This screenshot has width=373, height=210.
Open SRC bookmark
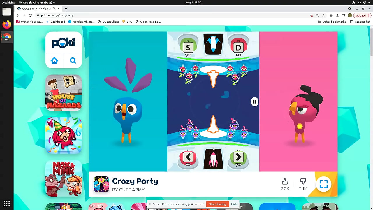pyautogui.click(x=127, y=22)
